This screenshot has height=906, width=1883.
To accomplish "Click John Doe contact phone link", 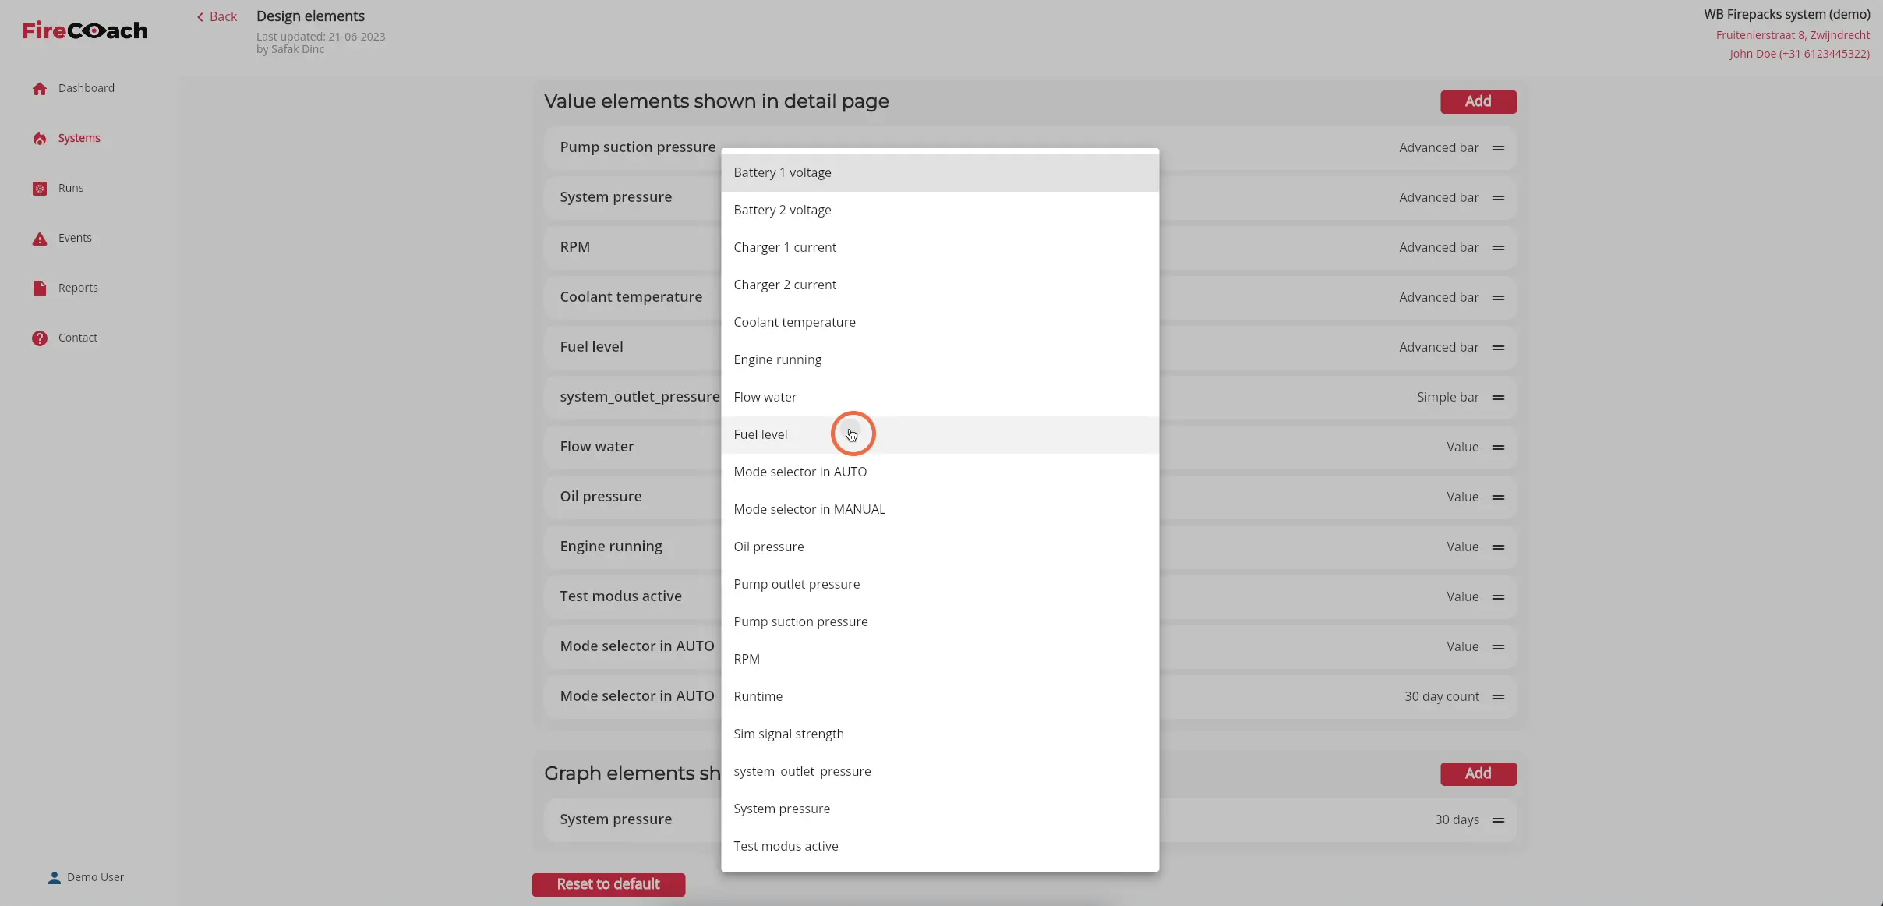I will (x=1799, y=54).
